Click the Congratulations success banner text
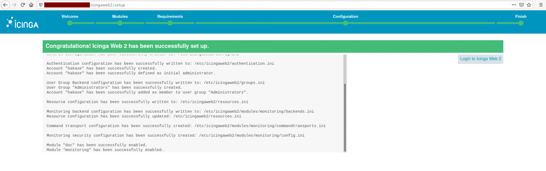Image resolution: width=546 pixels, height=171 pixels. point(127,46)
